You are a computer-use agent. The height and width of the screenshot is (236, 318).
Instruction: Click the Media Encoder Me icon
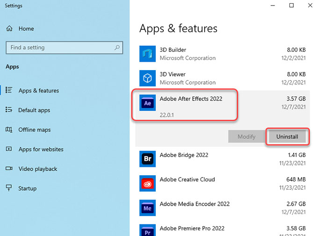147,208
